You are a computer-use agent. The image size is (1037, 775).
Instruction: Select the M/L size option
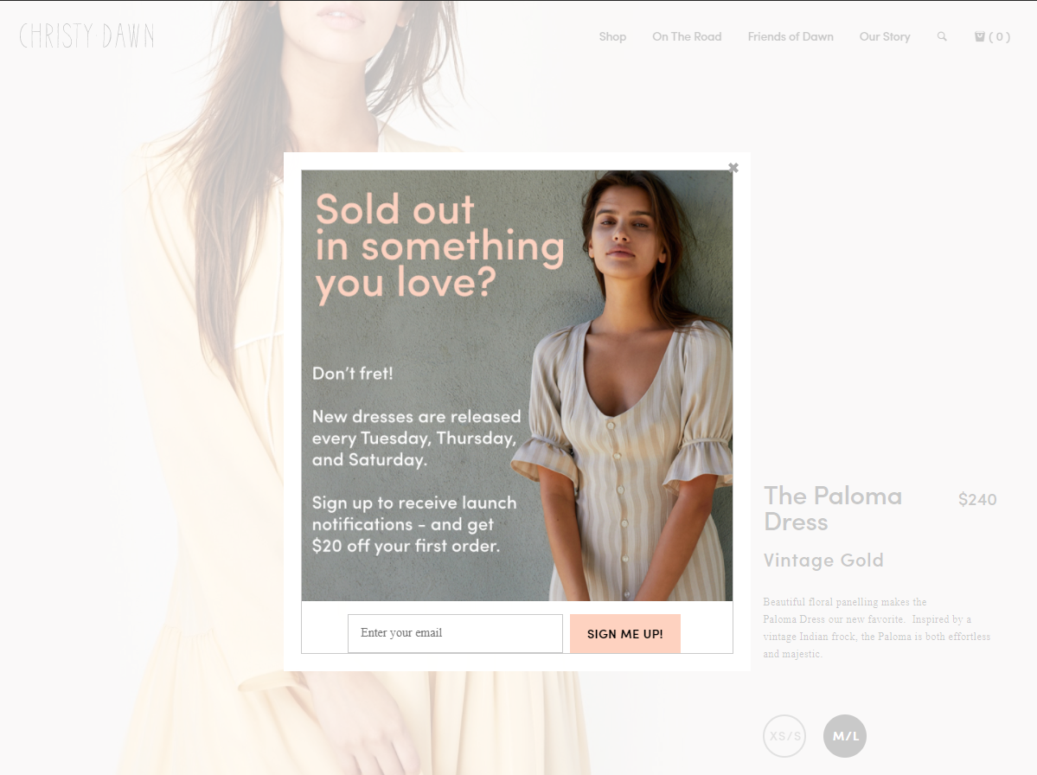coord(845,736)
